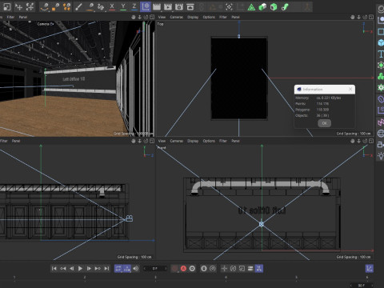
Task: Maximize the Front viewport via its toggle icon
Action: (x=371, y=141)
